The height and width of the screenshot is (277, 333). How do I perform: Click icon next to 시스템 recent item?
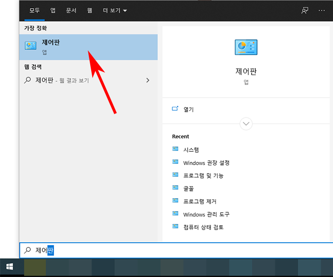(x=175, y=149)
